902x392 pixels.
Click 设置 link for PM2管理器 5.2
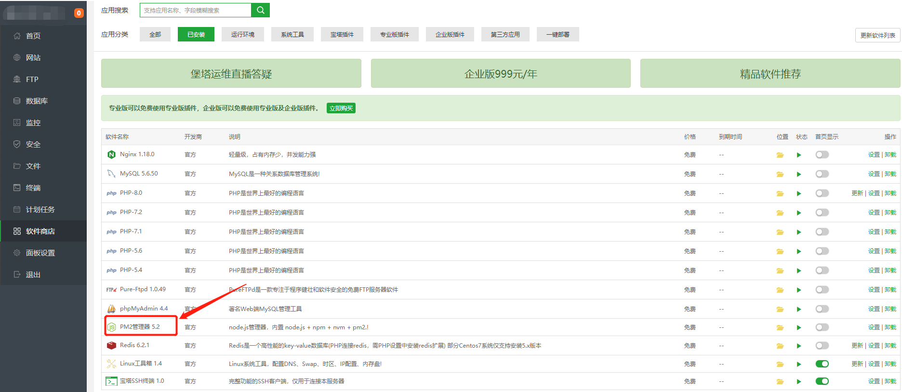874,327
